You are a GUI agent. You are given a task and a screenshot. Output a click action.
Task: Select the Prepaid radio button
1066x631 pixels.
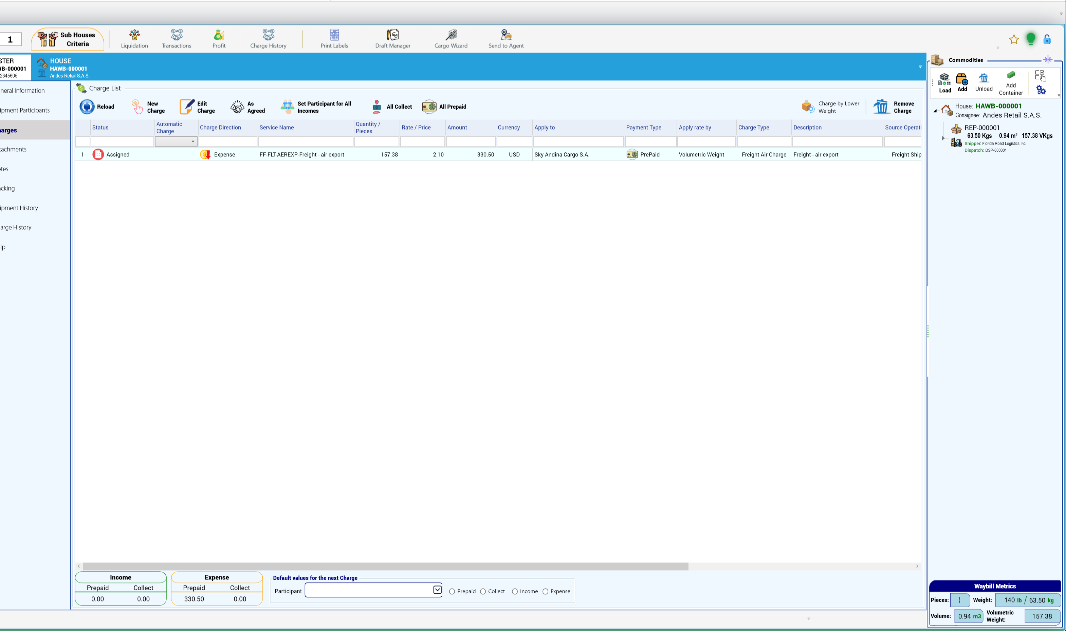[452, 591]
